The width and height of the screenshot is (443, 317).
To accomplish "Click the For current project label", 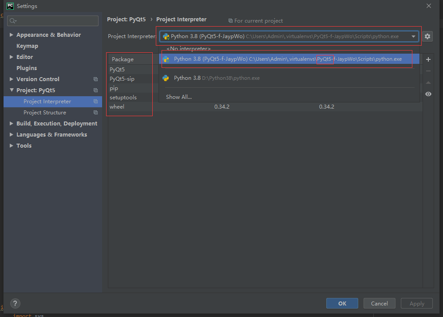I will pos(255,21).
